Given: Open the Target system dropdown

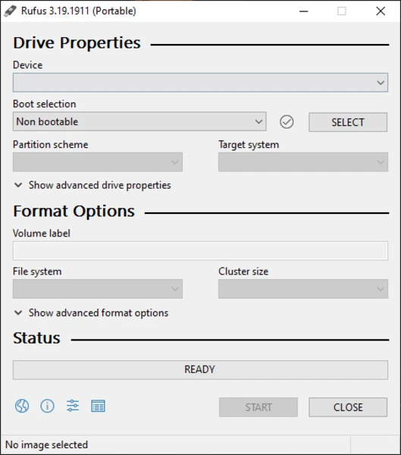Looking at the screenshot, I should coord(303,162).
